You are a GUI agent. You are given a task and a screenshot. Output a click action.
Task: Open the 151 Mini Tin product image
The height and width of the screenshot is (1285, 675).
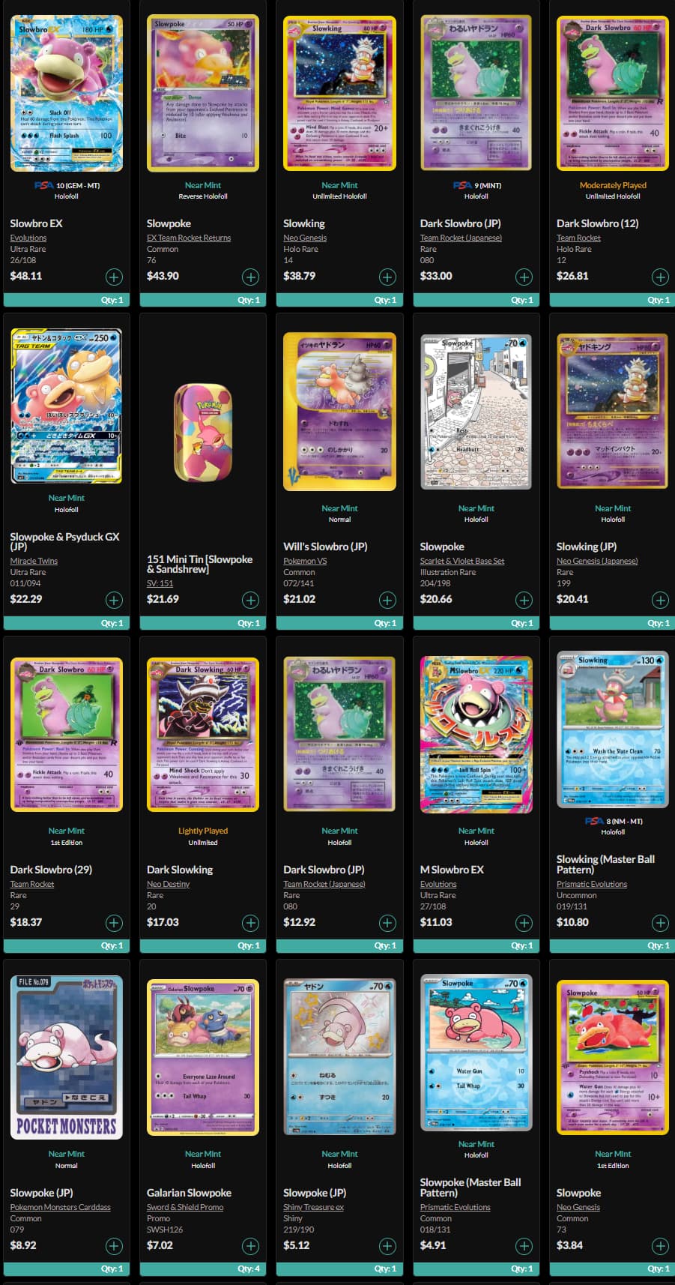[x=203, y=433]
